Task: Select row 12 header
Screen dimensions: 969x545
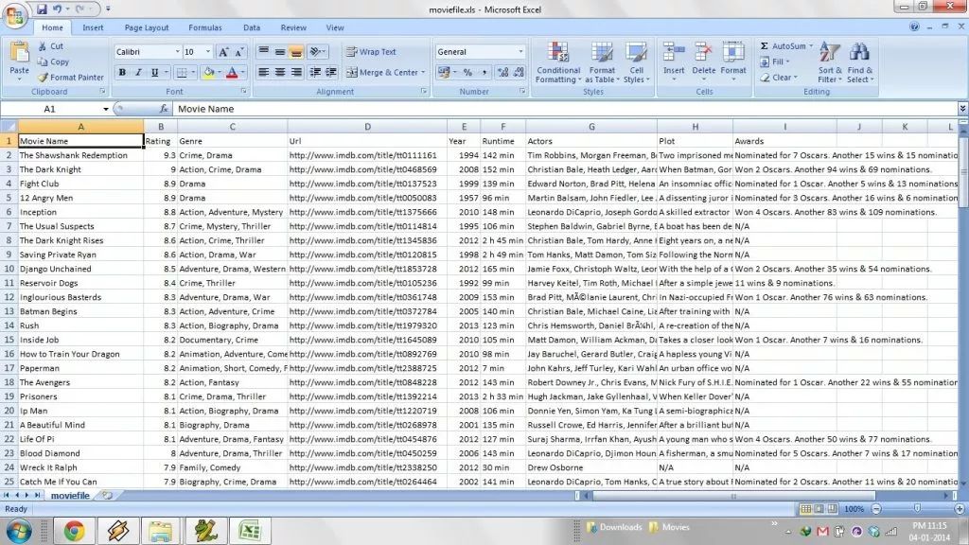Action: pos(9,297)
